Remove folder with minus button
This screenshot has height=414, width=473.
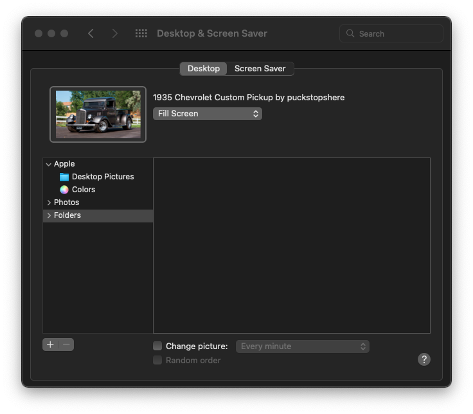(x=66, y=345)
